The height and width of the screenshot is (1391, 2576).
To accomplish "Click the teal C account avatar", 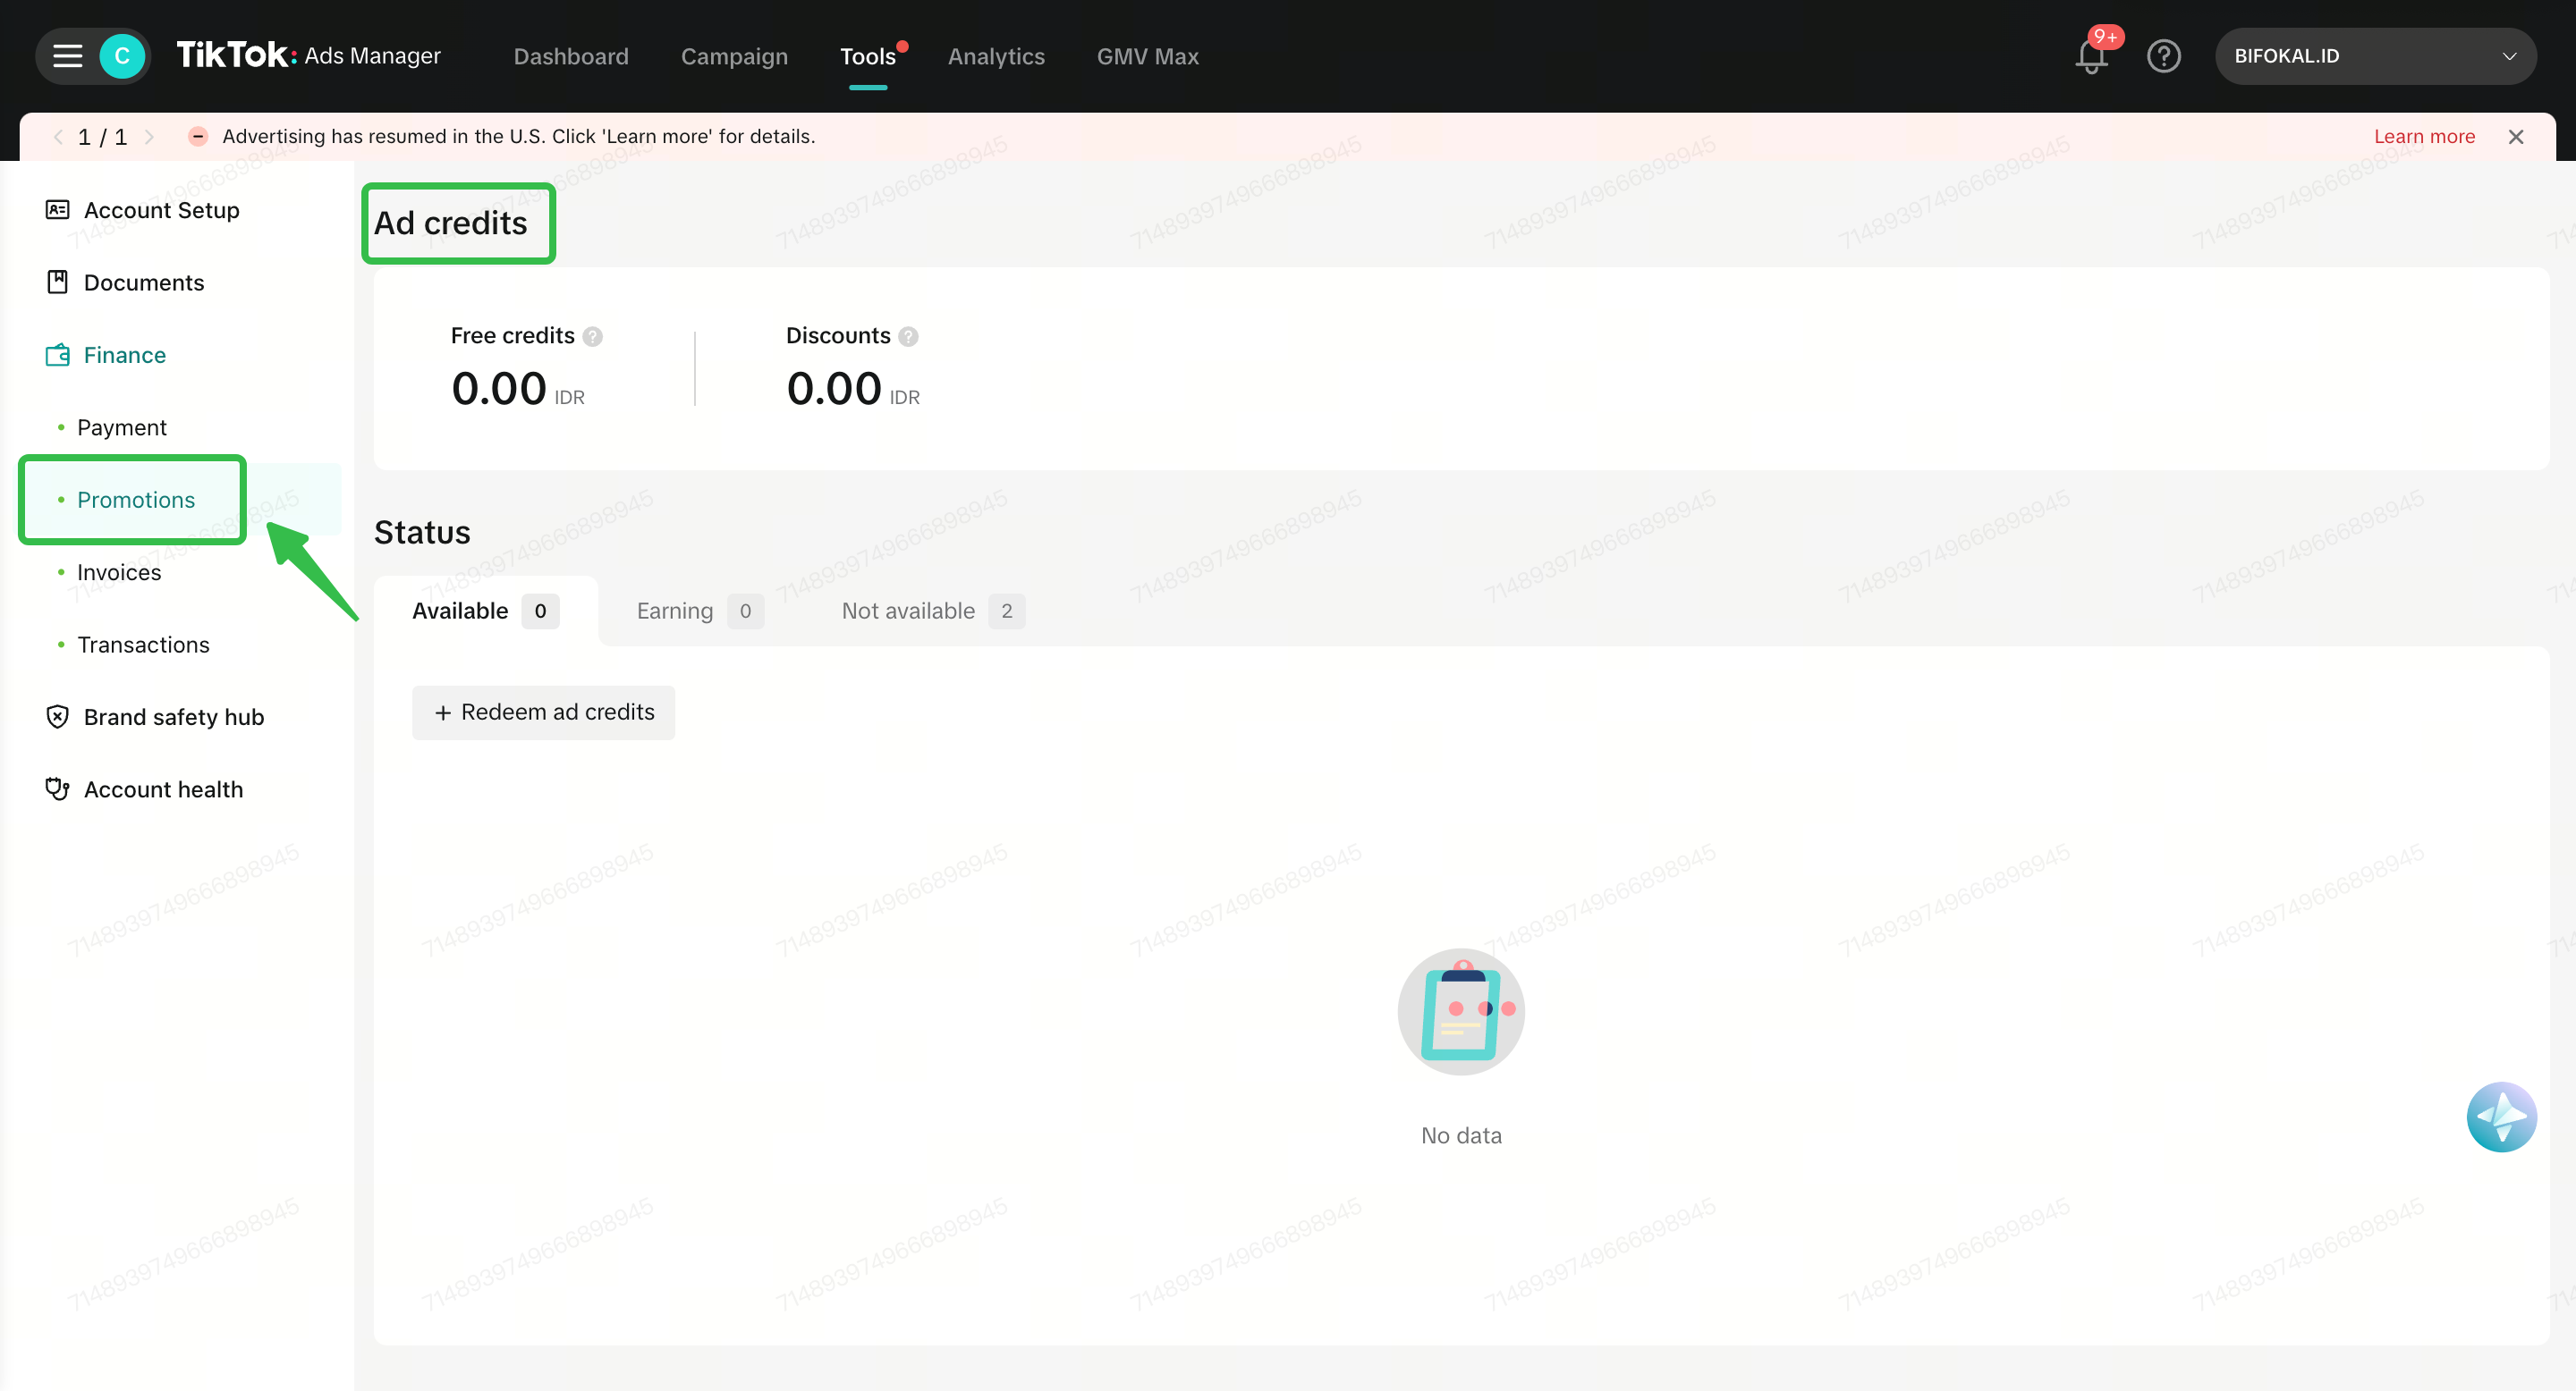I will (x=122, y=56).
